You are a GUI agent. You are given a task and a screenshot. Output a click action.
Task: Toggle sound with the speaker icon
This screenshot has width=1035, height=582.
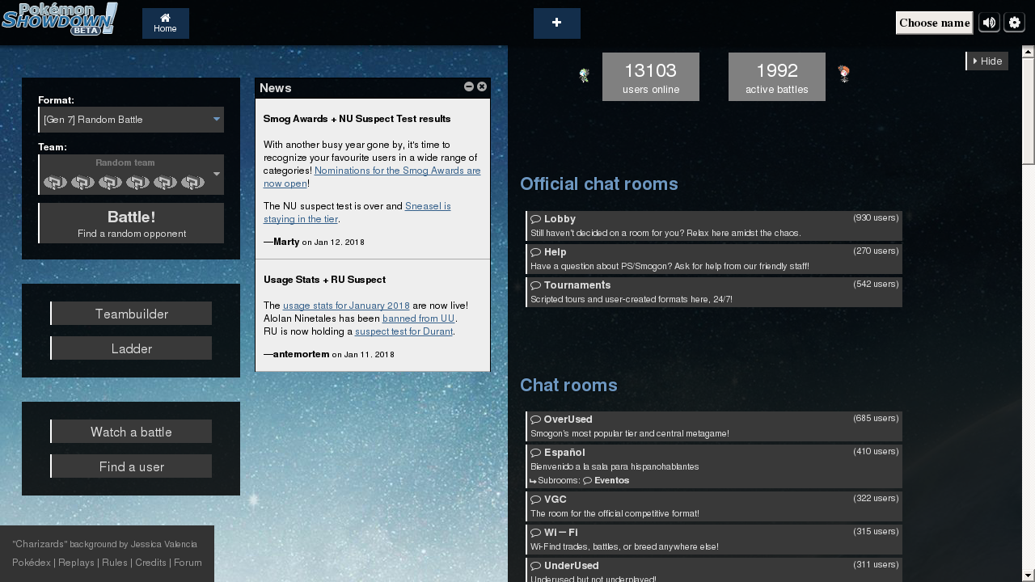(x=989, y=23)
